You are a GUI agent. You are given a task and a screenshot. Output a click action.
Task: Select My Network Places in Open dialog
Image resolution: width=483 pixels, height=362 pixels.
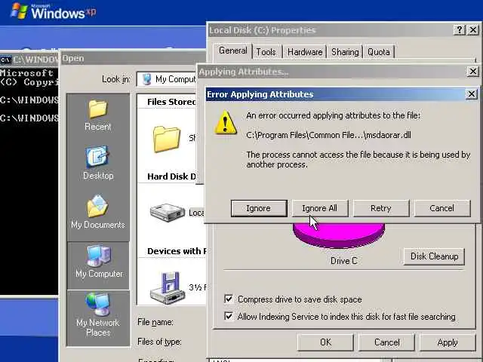coord(98,314)
